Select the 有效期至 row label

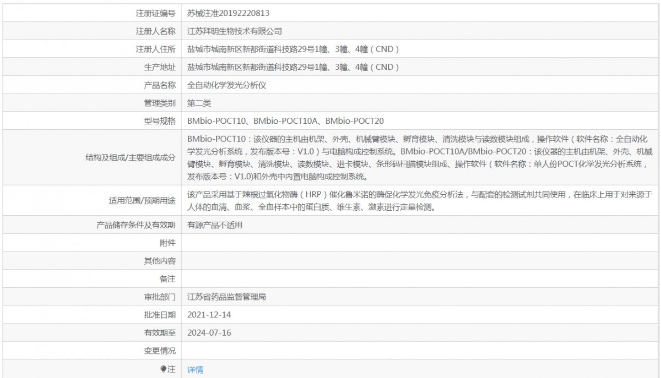pyautogui.click(x=160, y=333)
